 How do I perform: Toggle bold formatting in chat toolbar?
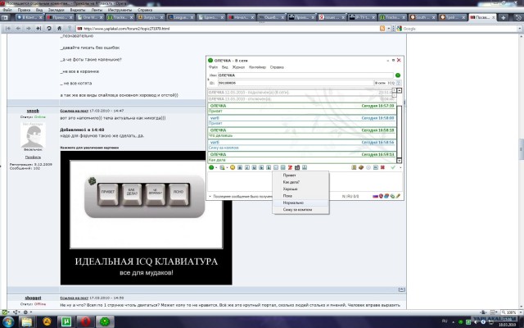point(240,167)
